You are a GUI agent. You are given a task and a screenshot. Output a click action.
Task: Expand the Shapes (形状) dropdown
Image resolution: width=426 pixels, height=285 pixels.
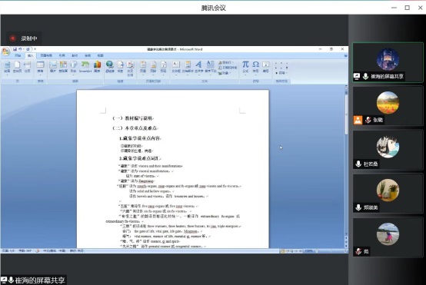73,68
